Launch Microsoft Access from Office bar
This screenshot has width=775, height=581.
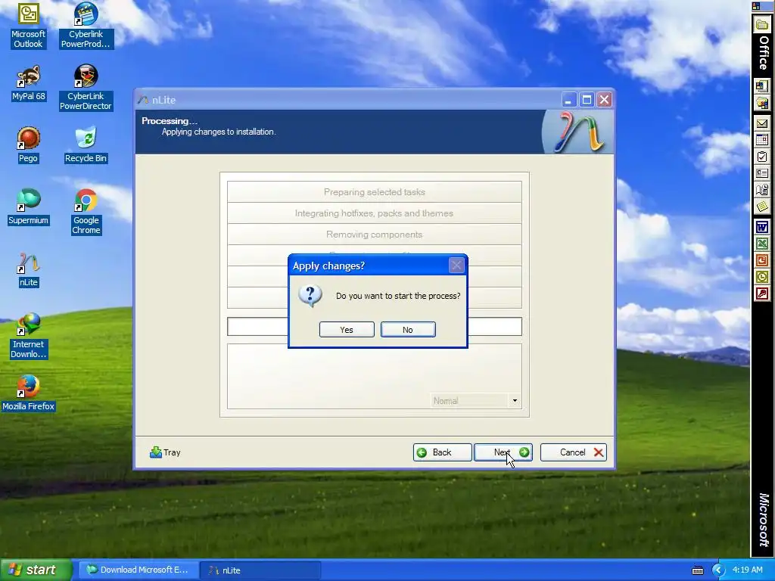pos(762,294)
